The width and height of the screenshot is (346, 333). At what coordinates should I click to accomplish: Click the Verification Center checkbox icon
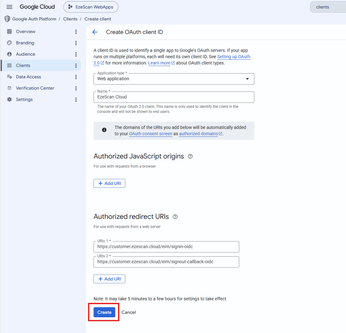(x=9, y=88)
